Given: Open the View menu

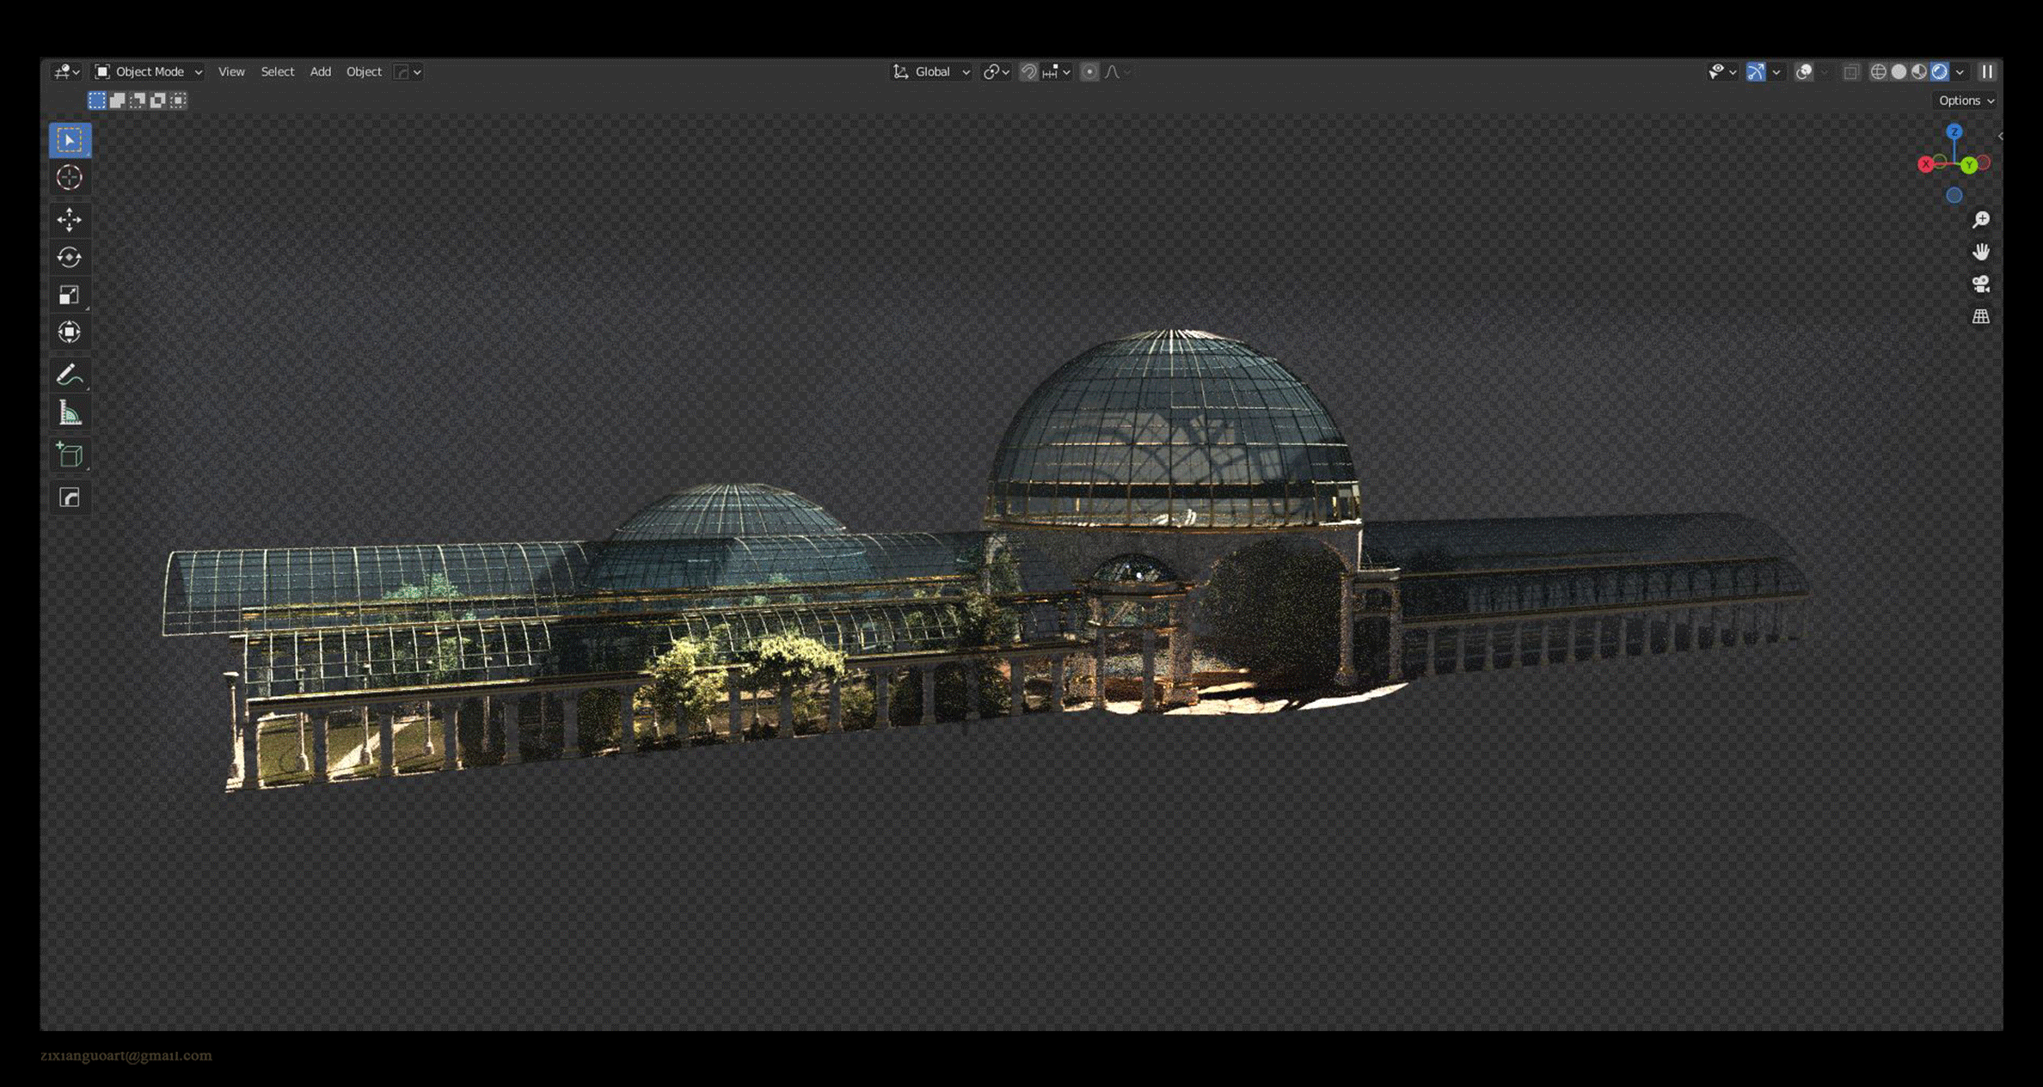Looking at the screenshot, I should (231, 72).
